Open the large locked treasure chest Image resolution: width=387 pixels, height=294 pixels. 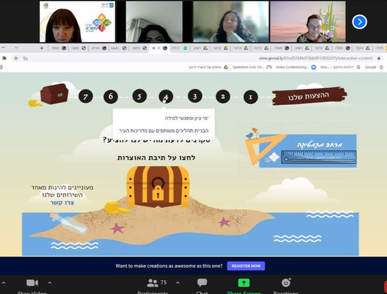point(157,186)
